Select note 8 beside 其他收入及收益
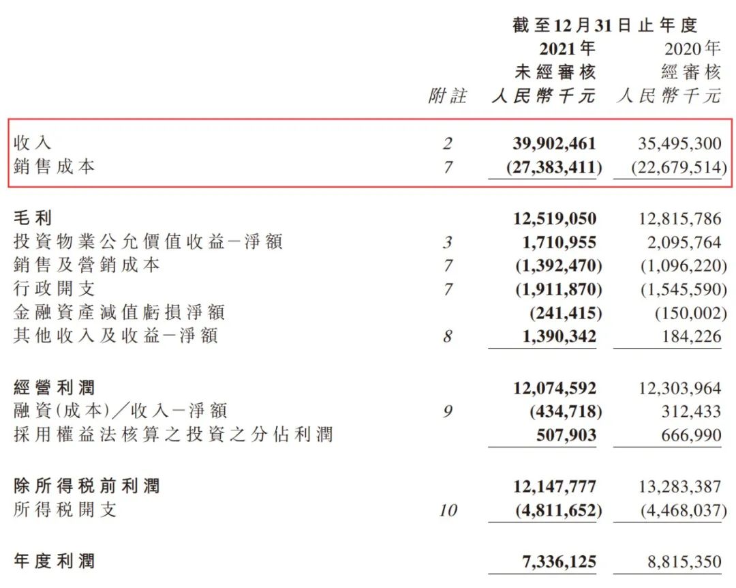Viewport: 736px width, 588px height. [x=447, y=336]
